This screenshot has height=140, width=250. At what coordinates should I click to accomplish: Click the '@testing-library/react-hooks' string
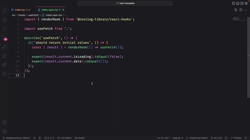(x=104, y=19)
